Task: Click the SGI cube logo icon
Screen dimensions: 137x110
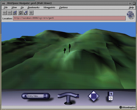Action: pyautogui.click(x=130, y=15)
